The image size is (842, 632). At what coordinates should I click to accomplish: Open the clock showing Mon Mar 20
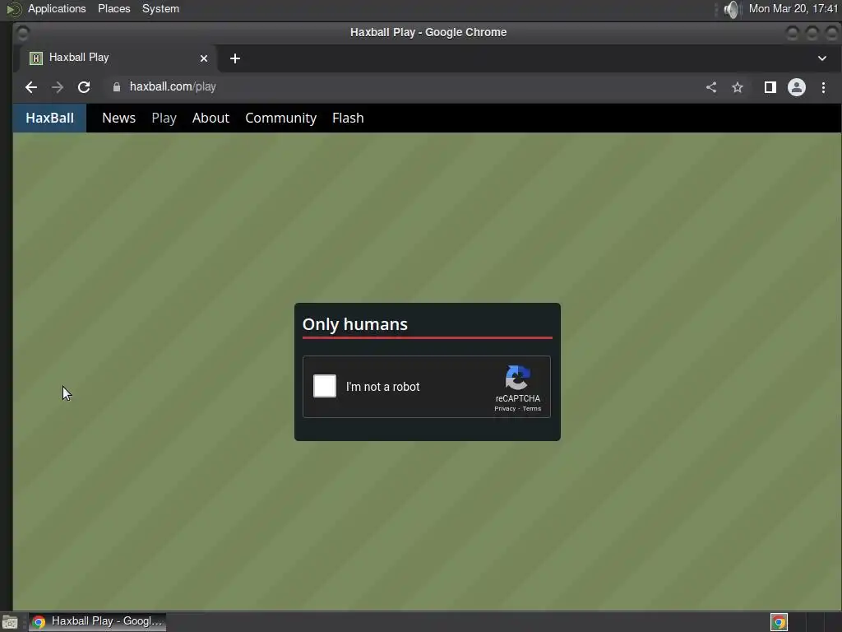pos(793,8)
